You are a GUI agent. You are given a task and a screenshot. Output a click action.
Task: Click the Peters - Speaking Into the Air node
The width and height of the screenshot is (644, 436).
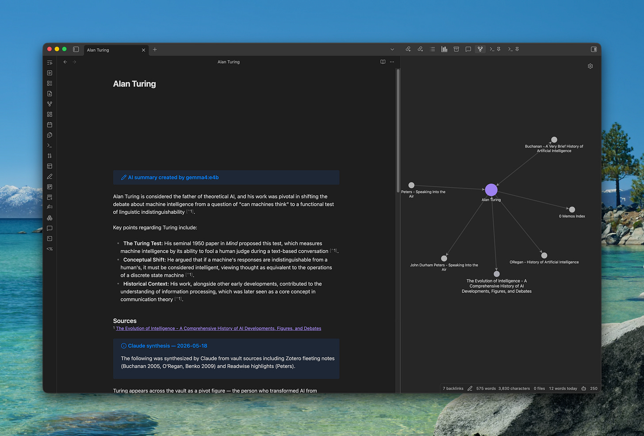[411, 185]
